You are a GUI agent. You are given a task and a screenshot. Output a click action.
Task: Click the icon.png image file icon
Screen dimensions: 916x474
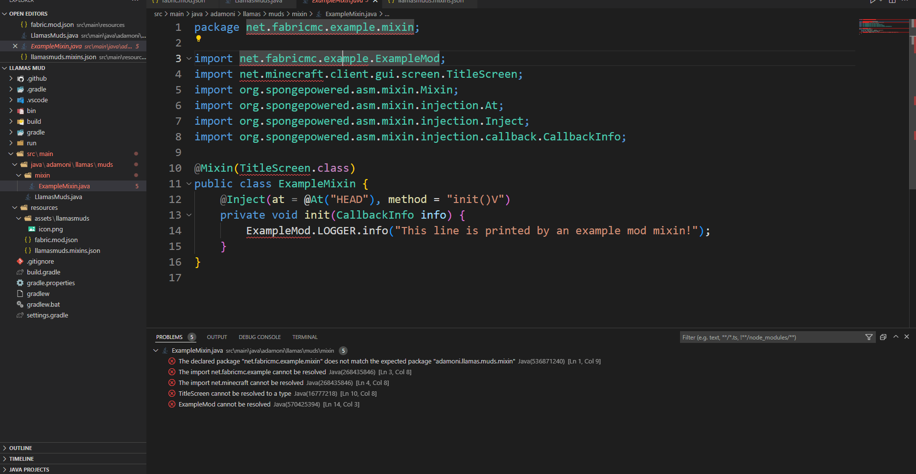32,229
